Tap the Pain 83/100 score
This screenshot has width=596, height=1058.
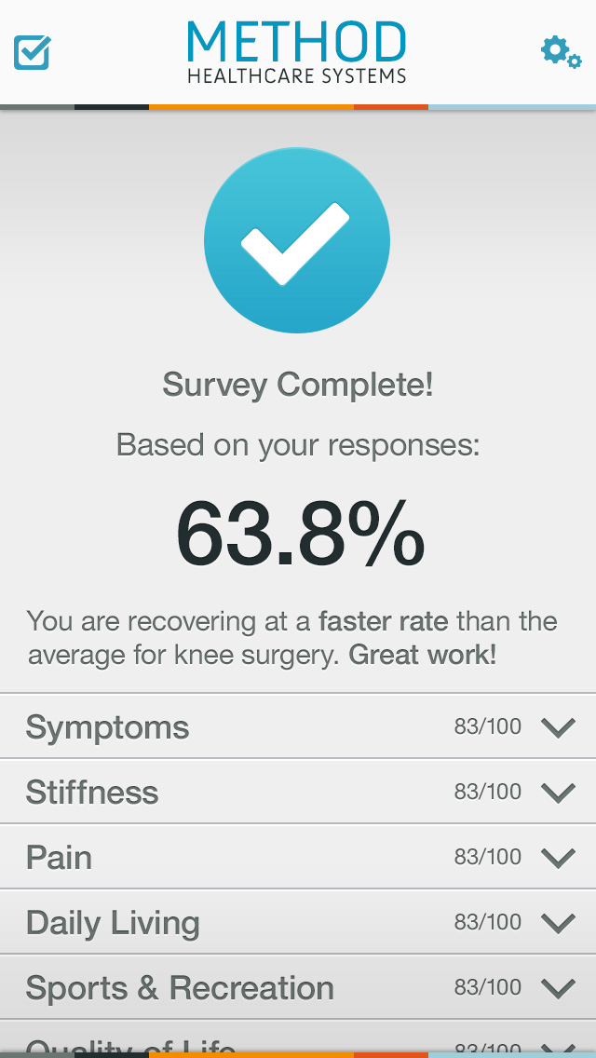487,857
